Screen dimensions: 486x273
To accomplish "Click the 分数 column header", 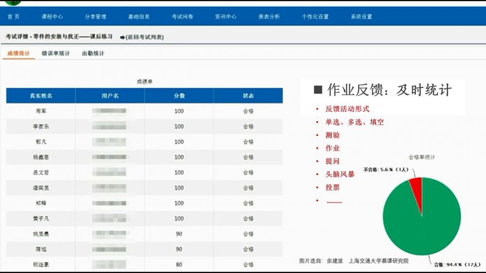I will (x=179, y=96).
